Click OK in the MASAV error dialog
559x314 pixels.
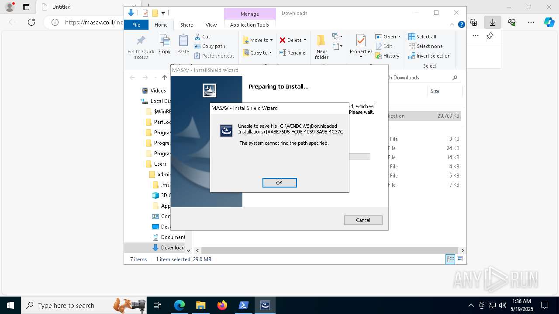279,183
